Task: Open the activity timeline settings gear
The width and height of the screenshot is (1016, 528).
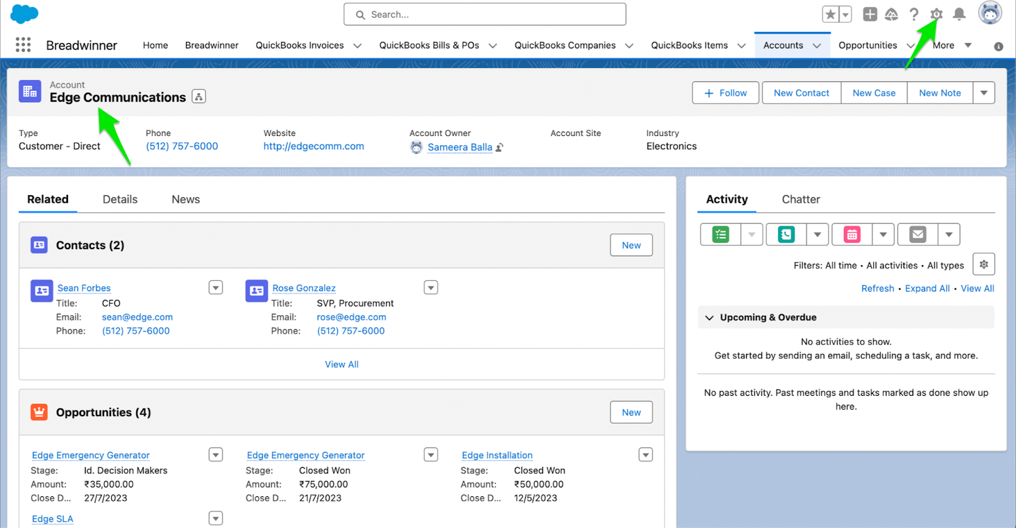Action: click(x=984, y=264)
